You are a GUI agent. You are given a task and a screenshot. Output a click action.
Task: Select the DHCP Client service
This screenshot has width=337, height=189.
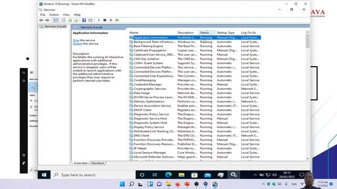point(195,110)
